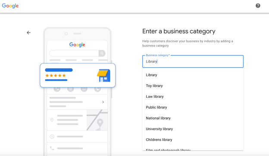
Task: Click the back arrow icon
Action: [x=28, y=33]
